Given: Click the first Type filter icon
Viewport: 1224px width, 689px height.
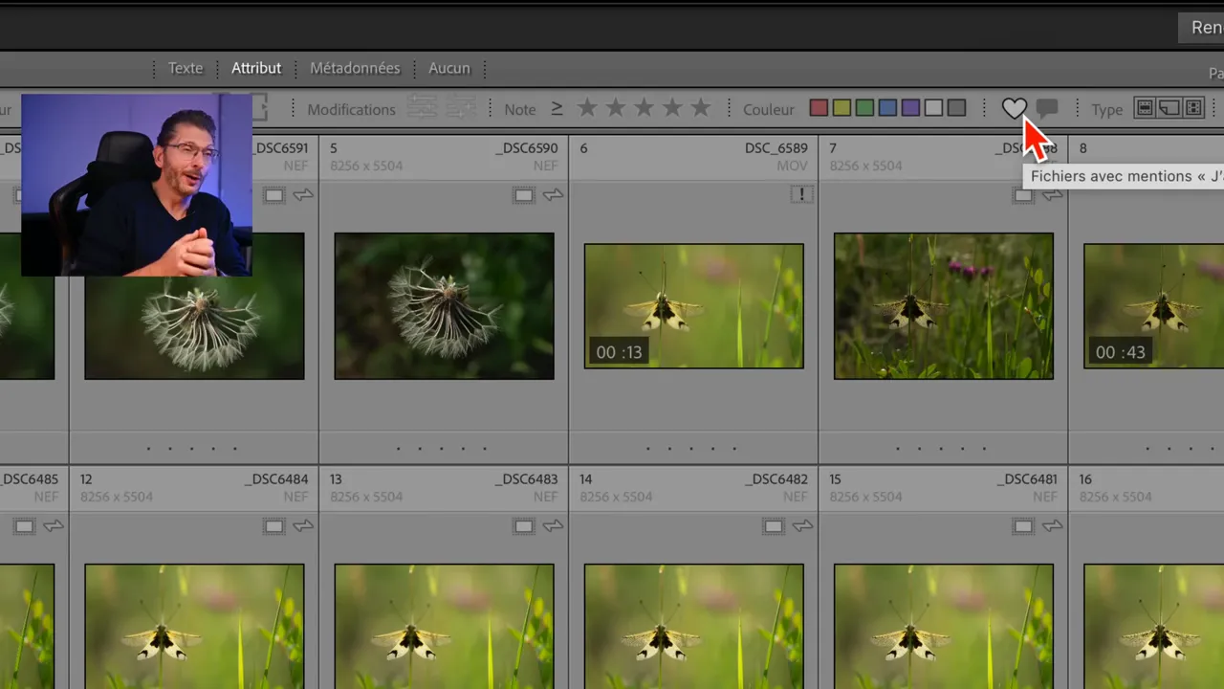Looking at the screenshot, I should point(1144,108).
